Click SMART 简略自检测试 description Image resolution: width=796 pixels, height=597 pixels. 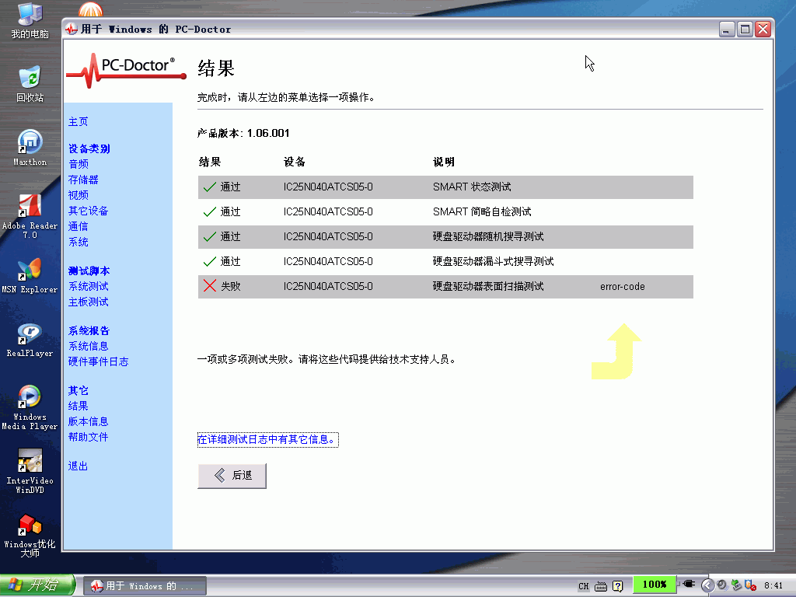click(482, 211)
